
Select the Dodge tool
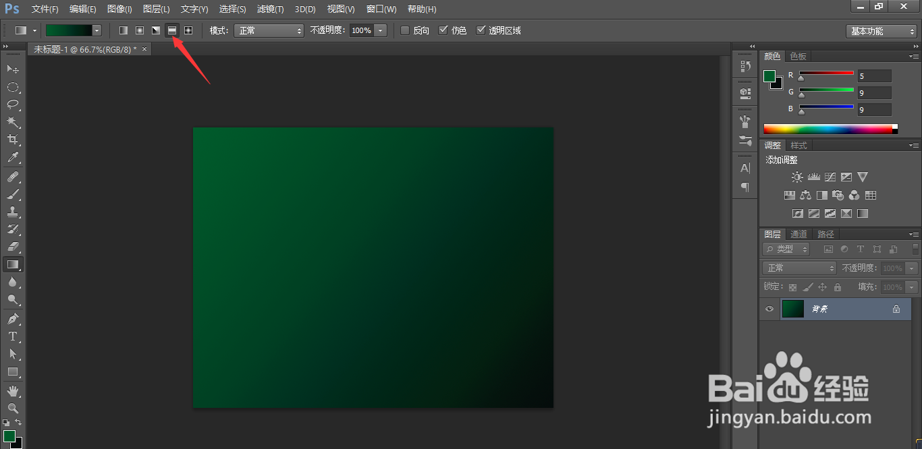(x=13, y=299)
